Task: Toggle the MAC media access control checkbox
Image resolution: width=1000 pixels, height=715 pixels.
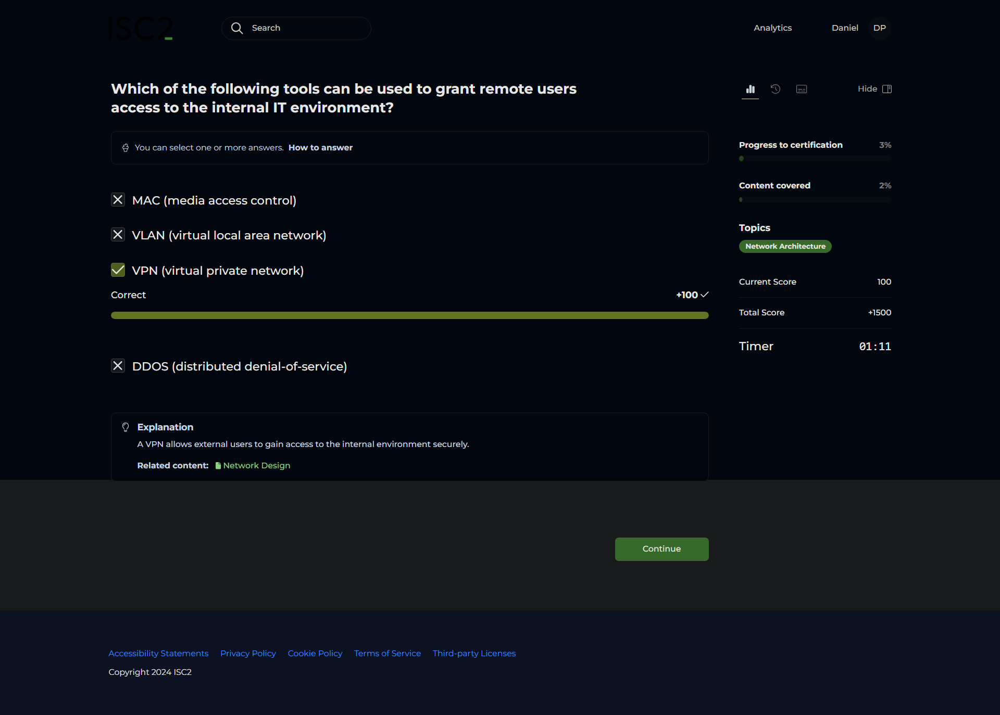Action: [118, 200]
